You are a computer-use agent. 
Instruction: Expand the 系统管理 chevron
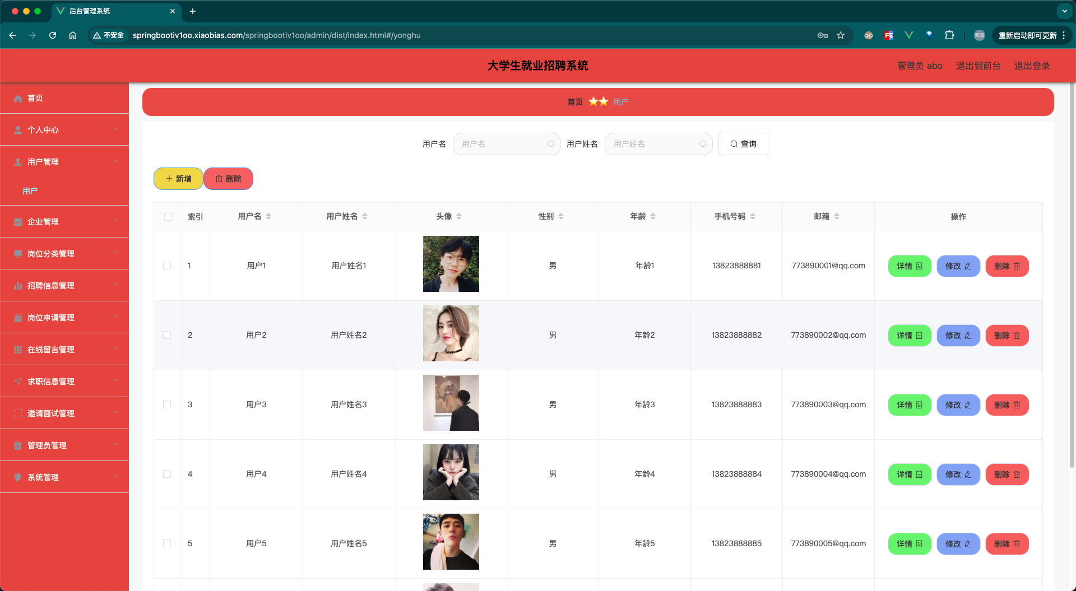[x=115, y=477]
